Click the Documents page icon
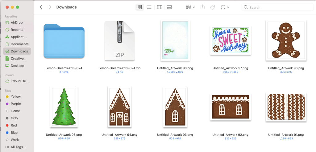Screen dimensions: 316x152 pos(7,44)
